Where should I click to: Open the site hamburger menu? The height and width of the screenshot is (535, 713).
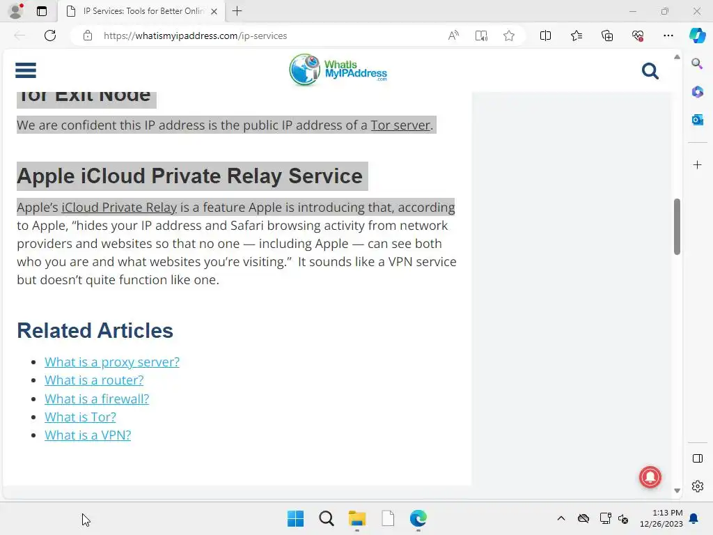(x=26, y=70)
